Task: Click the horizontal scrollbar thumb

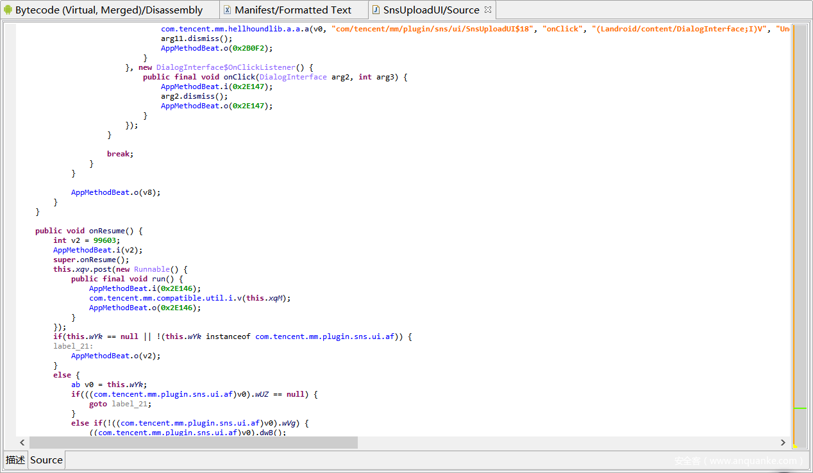Action: (x=193, y=442)
